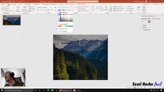
Task: Click the Save icon in title bar
Action: 14,2
